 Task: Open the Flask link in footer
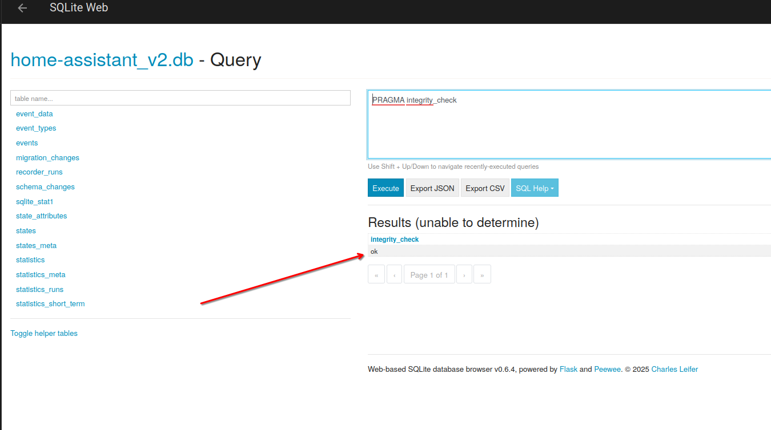568,369
